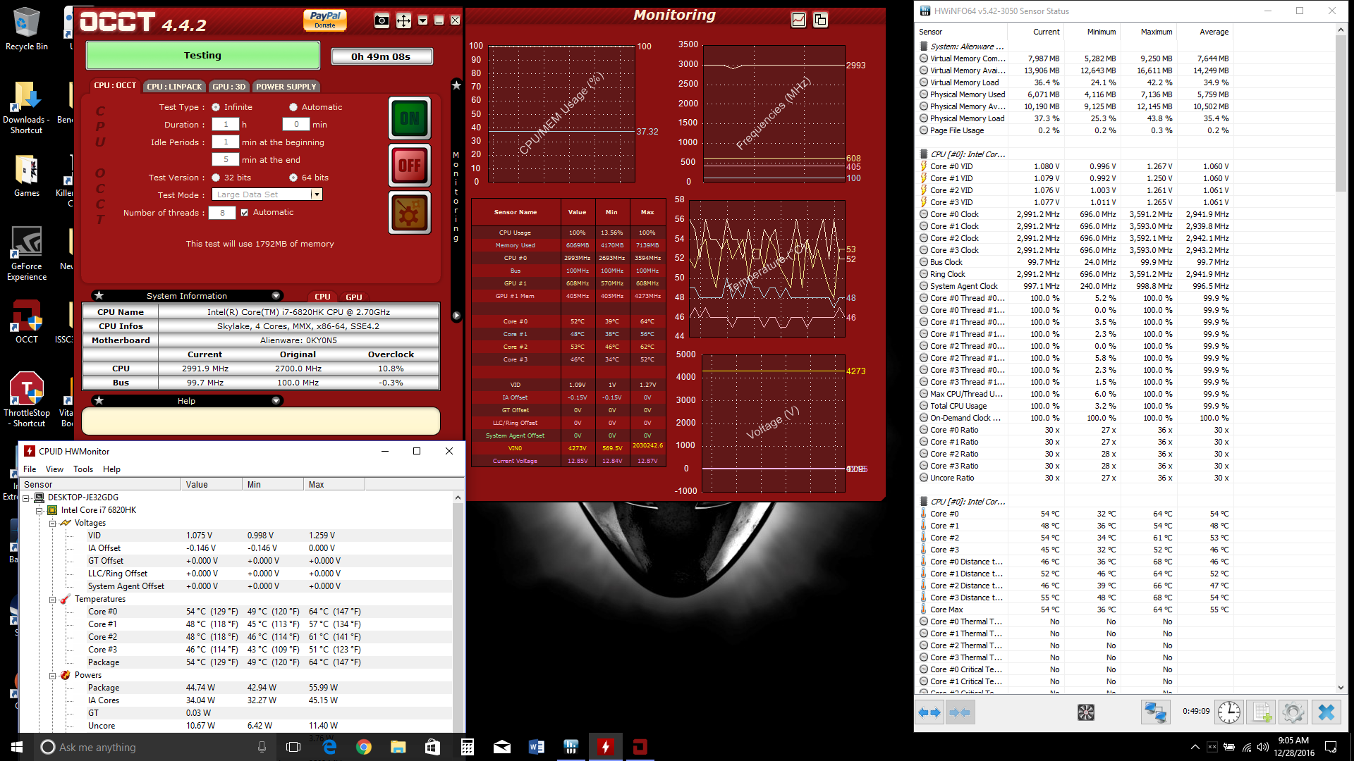
Task: Collapse Temperatures node in HWMonitor
Action: point(52,600)
